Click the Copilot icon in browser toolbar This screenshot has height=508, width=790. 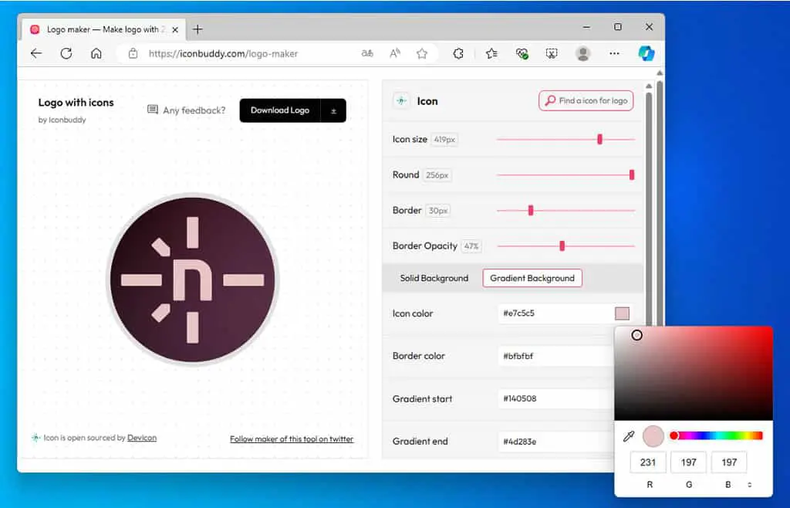646,53
